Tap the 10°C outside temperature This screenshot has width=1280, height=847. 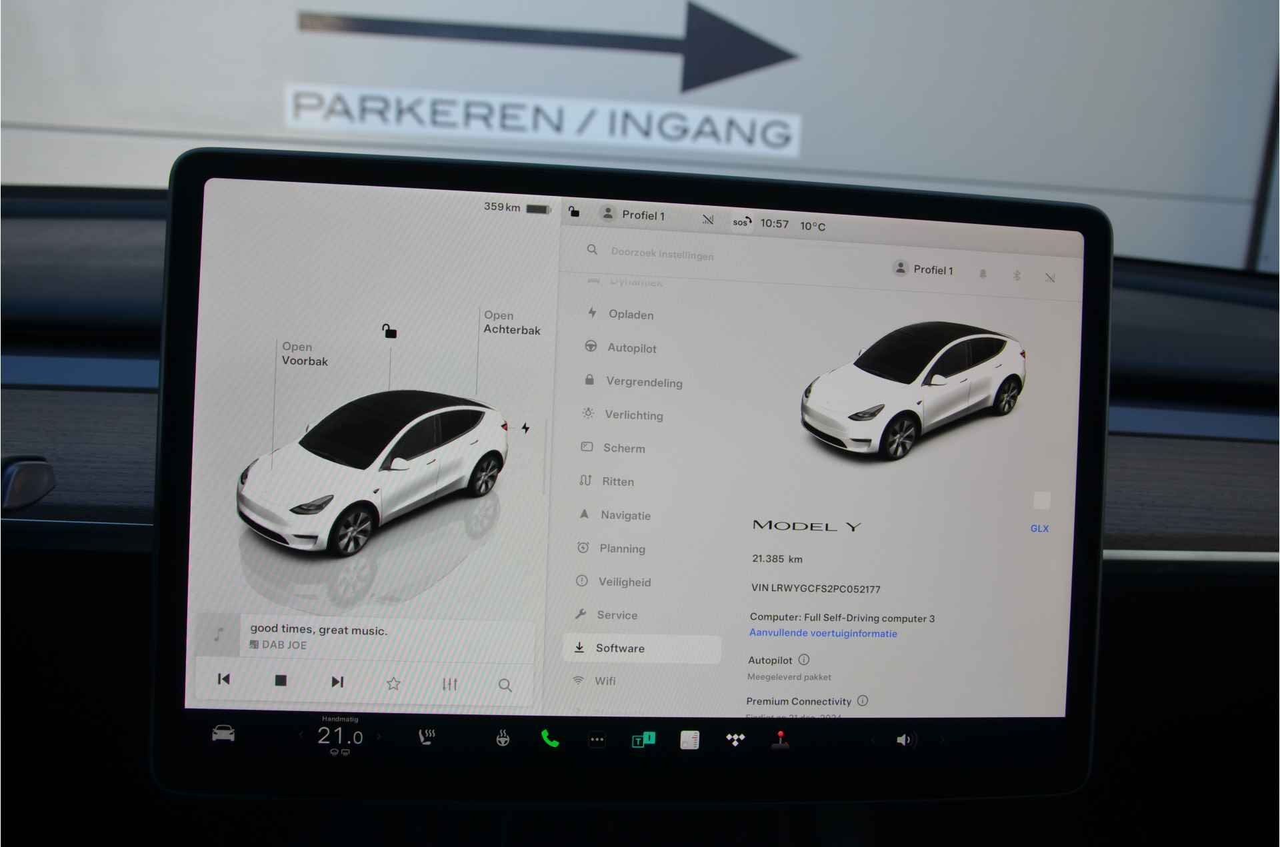813,227
